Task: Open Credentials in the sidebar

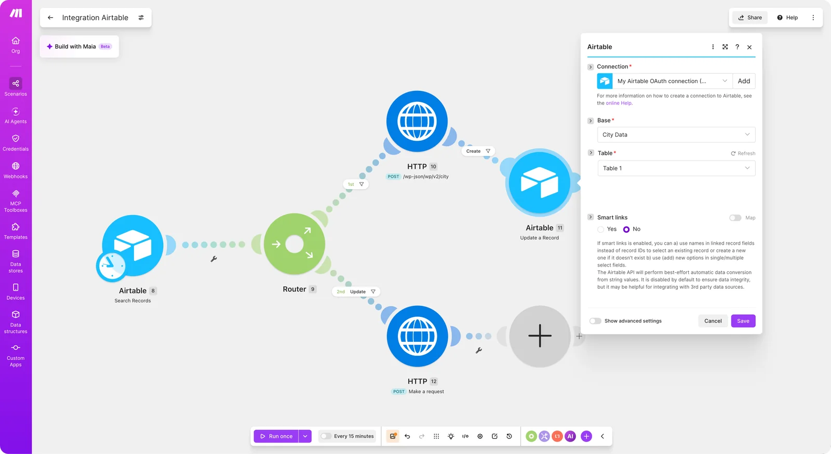Action: pyautogui.click(x=16, y=143)
